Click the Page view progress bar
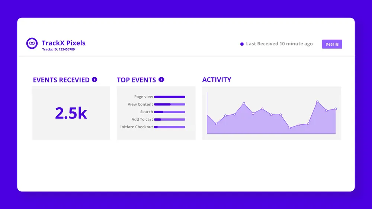Screen dimensions: 372x209 pos(170,97)
